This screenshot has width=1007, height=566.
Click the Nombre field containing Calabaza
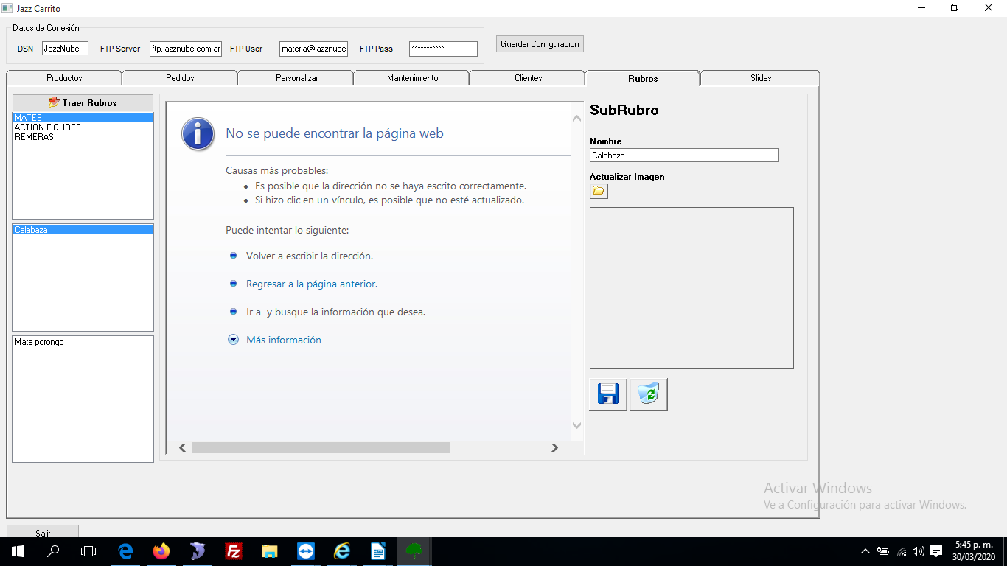pyautogui.click(x=684, y=156)
